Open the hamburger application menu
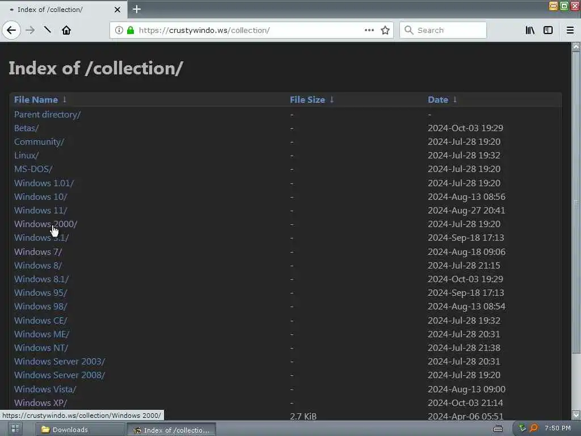This screenshot has width=581, height=436. (x=570, y=30)
